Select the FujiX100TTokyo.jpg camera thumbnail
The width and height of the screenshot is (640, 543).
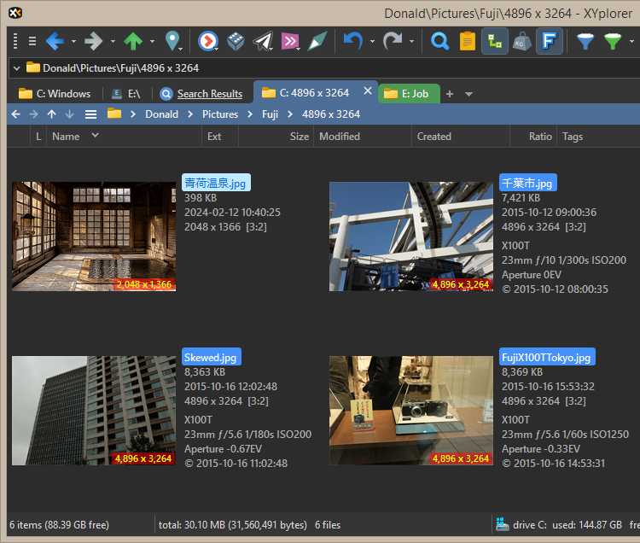point(410,411)
